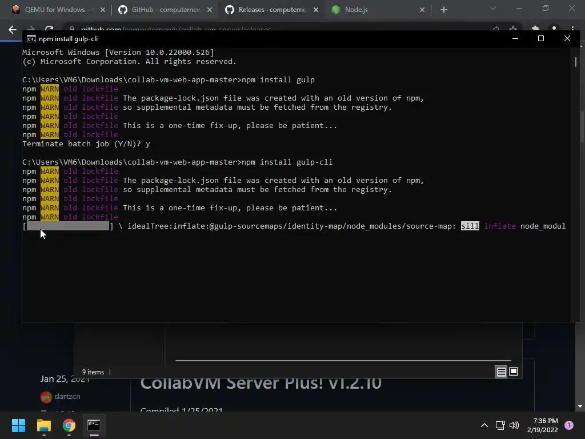Open CollabVM Server Plus v1.2.10 release
The image size is (585, 439).
[261, 384]
